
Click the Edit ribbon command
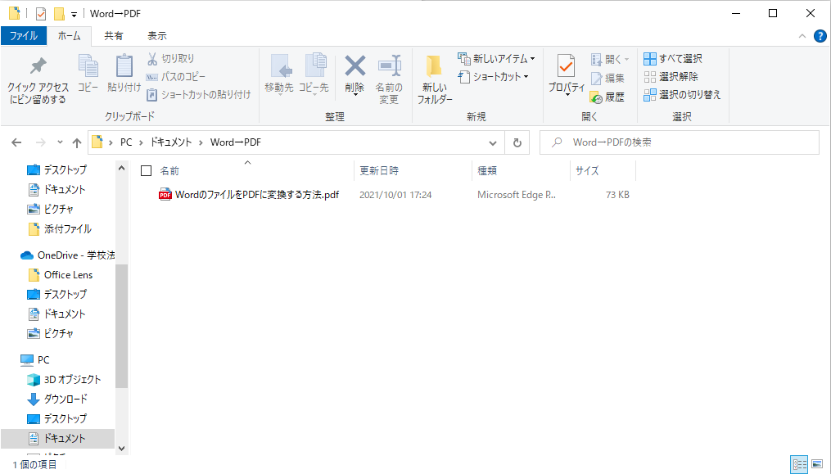607,78
